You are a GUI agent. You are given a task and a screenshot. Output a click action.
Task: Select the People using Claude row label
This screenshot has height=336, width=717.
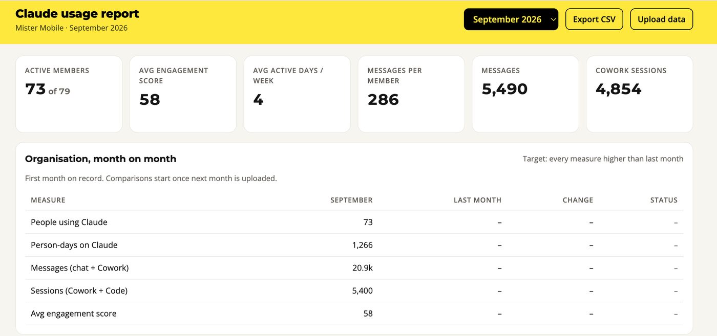[69, 222]
